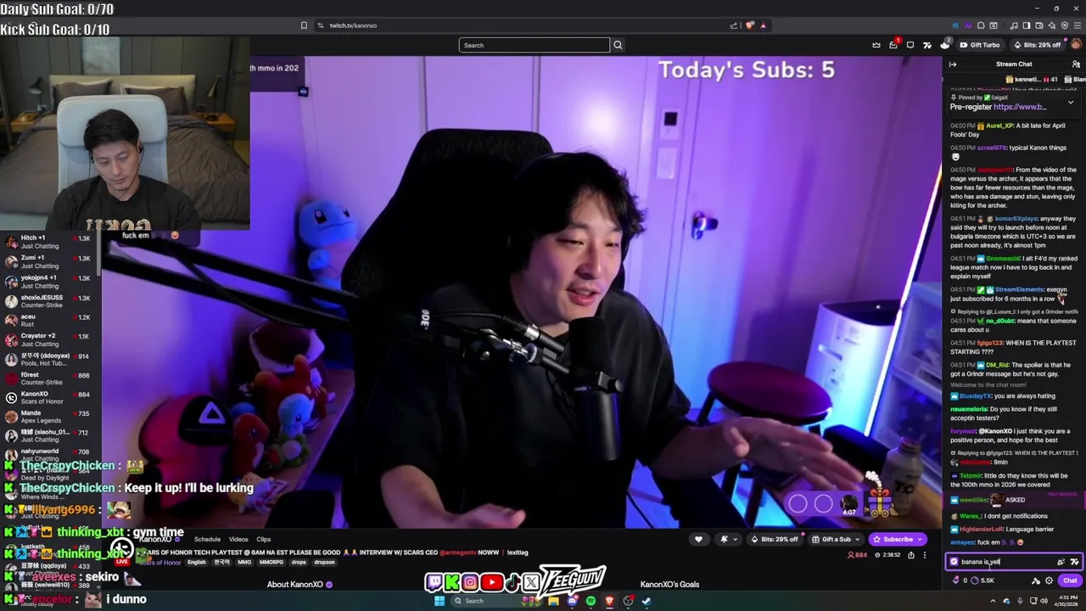Select the MMORPG stream tag
The height and width of the screenshot is (611, 1086).
271,563
